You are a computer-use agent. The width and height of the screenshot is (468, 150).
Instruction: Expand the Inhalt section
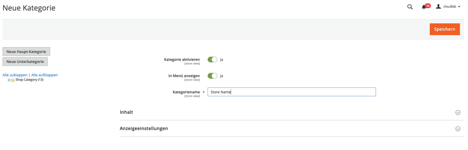coord(292,112)
